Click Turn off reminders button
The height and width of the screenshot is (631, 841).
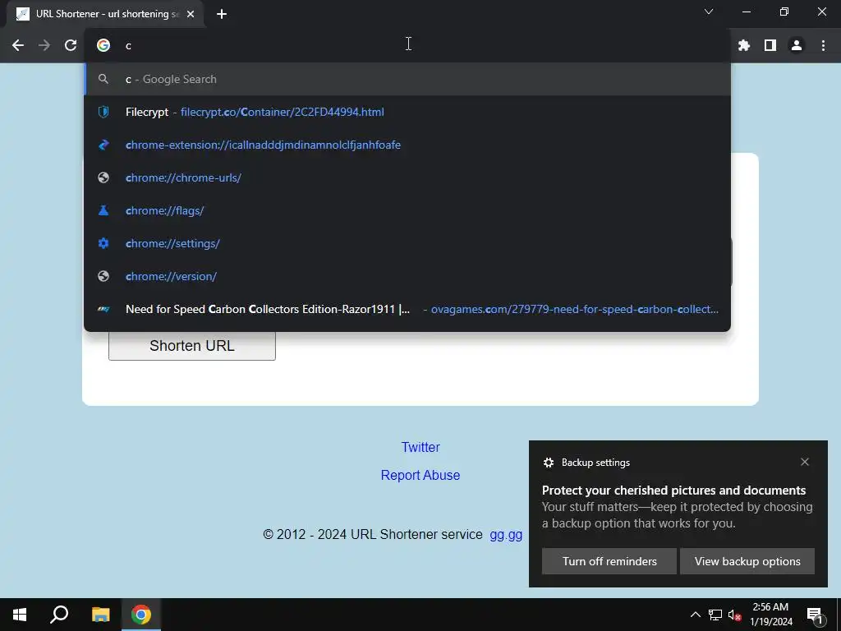pos(609,561)
